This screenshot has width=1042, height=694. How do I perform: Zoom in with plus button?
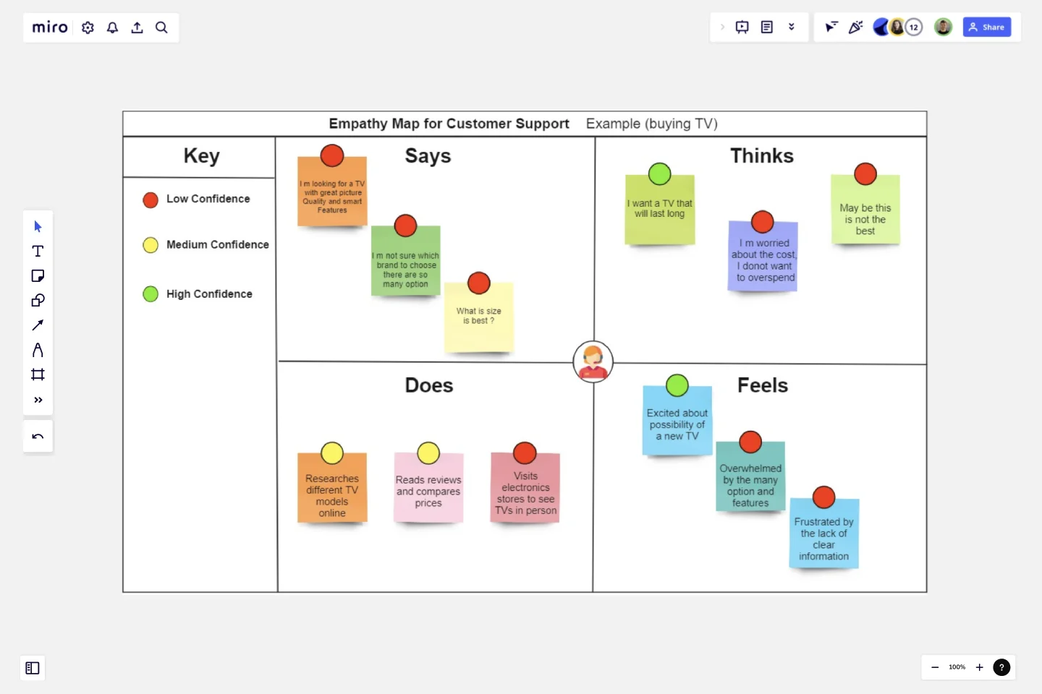coord(980,667)
